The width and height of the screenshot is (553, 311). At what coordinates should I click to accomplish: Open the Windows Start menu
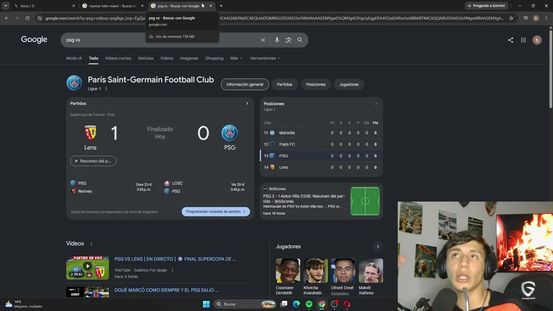point(206,304)
